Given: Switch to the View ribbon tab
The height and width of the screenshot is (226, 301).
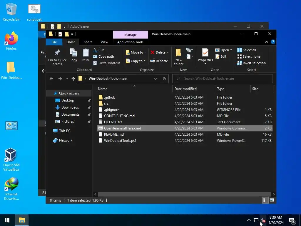Looking at the screenshot, I should (x=104, y=42).
